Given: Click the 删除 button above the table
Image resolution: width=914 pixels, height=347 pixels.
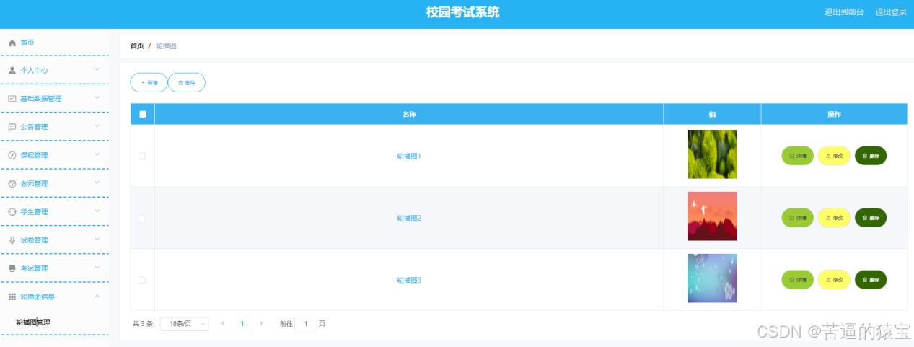Looking at the screenshot, I should pos(187,83).
